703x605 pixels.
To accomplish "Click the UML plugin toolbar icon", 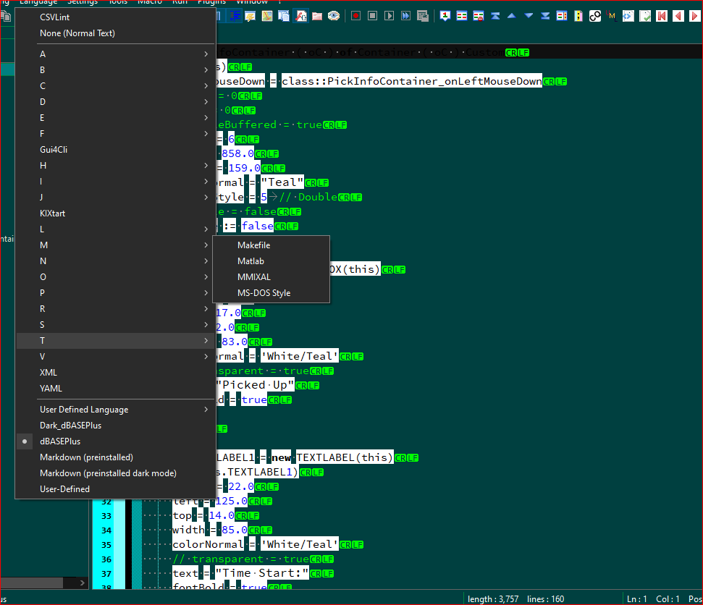I will coord(612,16).
